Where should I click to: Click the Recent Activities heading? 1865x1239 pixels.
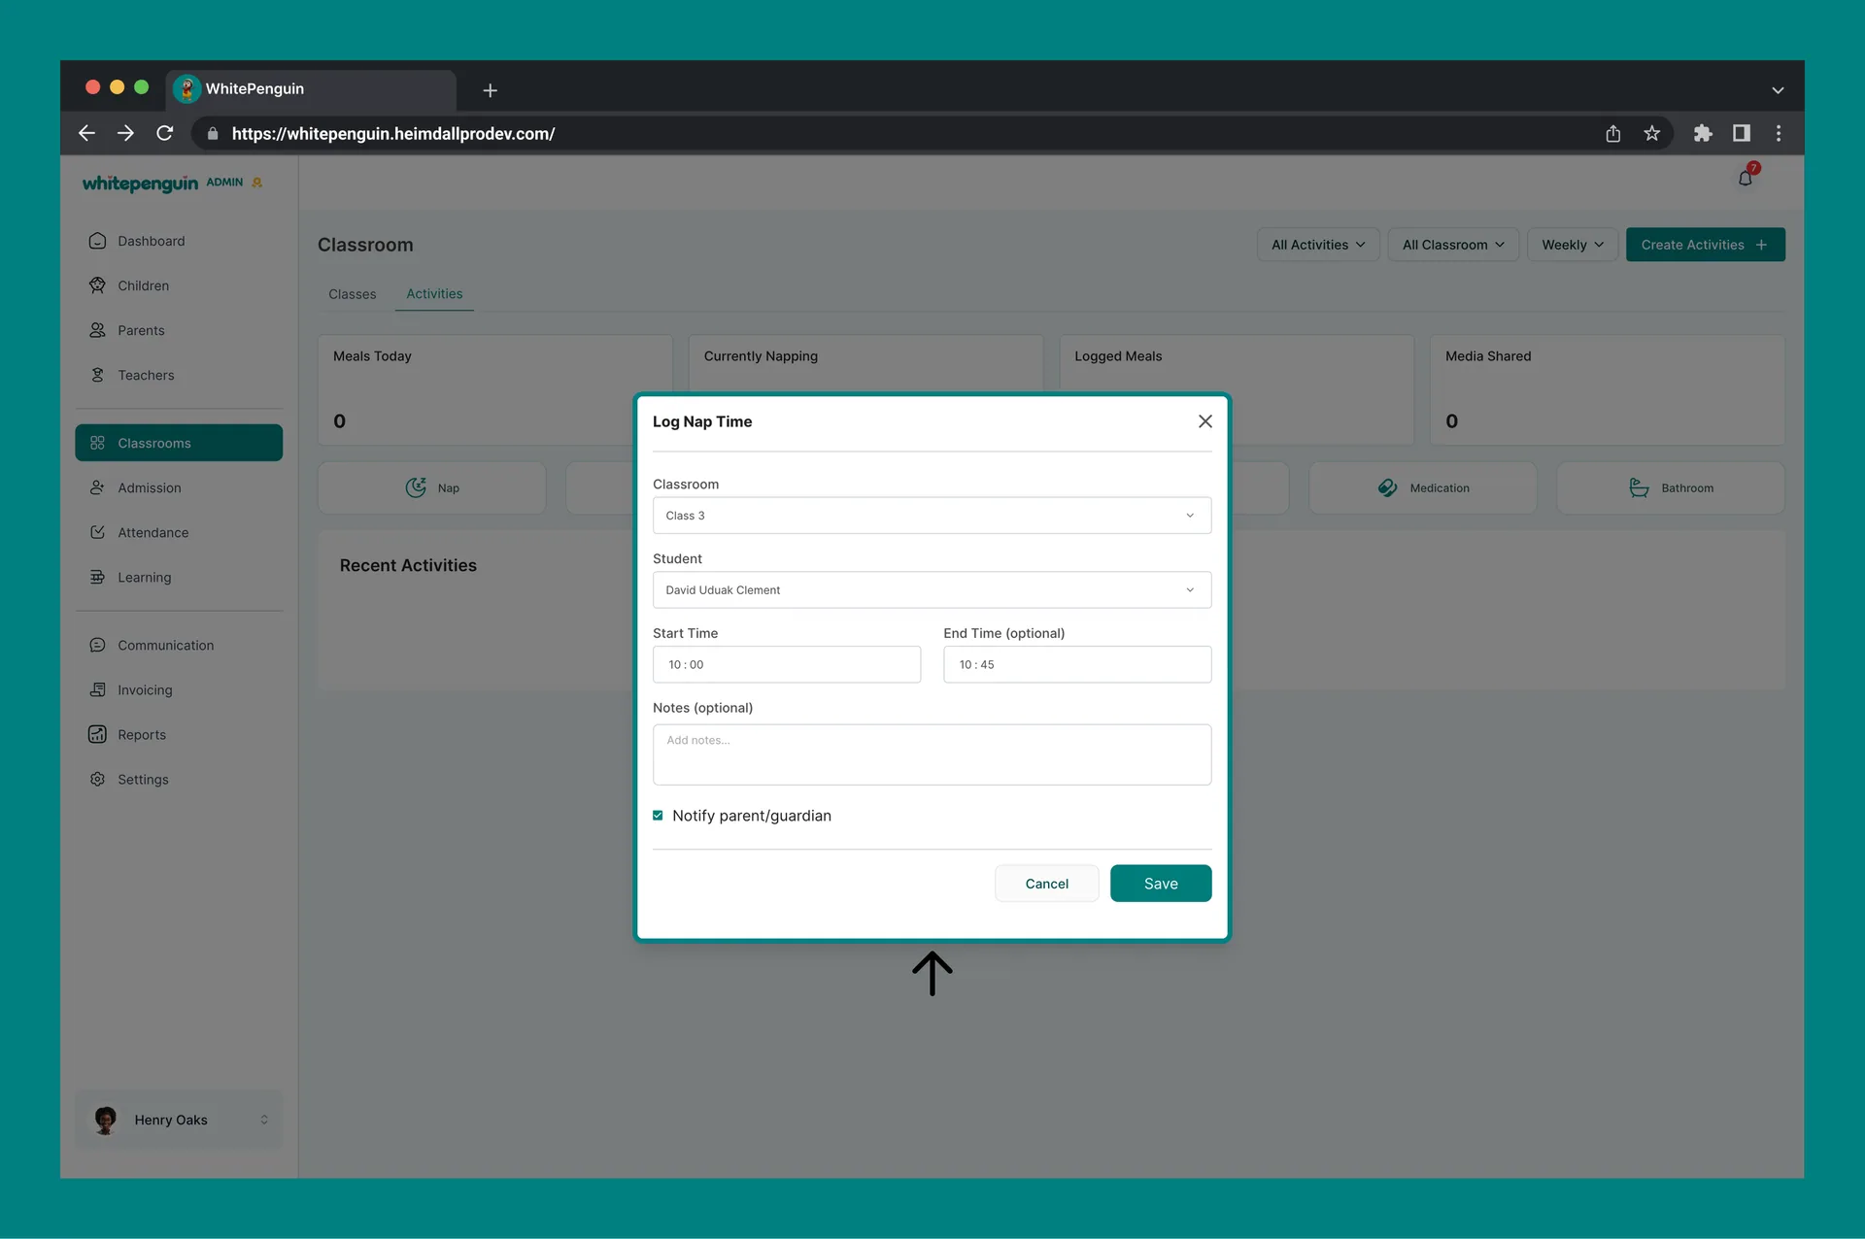coord(408,565)
